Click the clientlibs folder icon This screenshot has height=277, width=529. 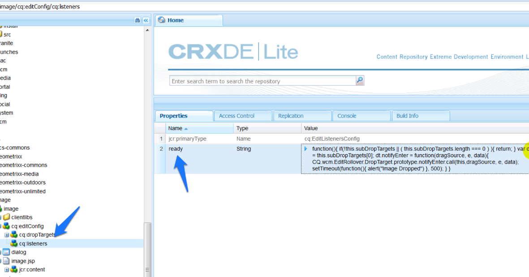tap(6, 217)
